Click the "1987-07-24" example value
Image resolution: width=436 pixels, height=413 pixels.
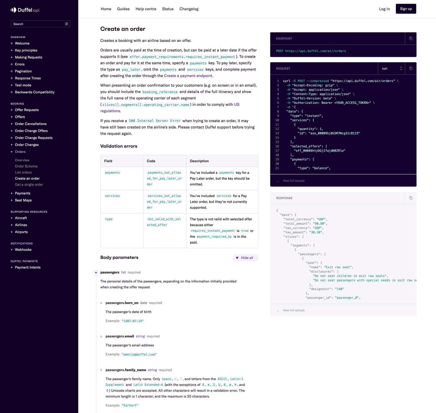(x=132, y=321)
